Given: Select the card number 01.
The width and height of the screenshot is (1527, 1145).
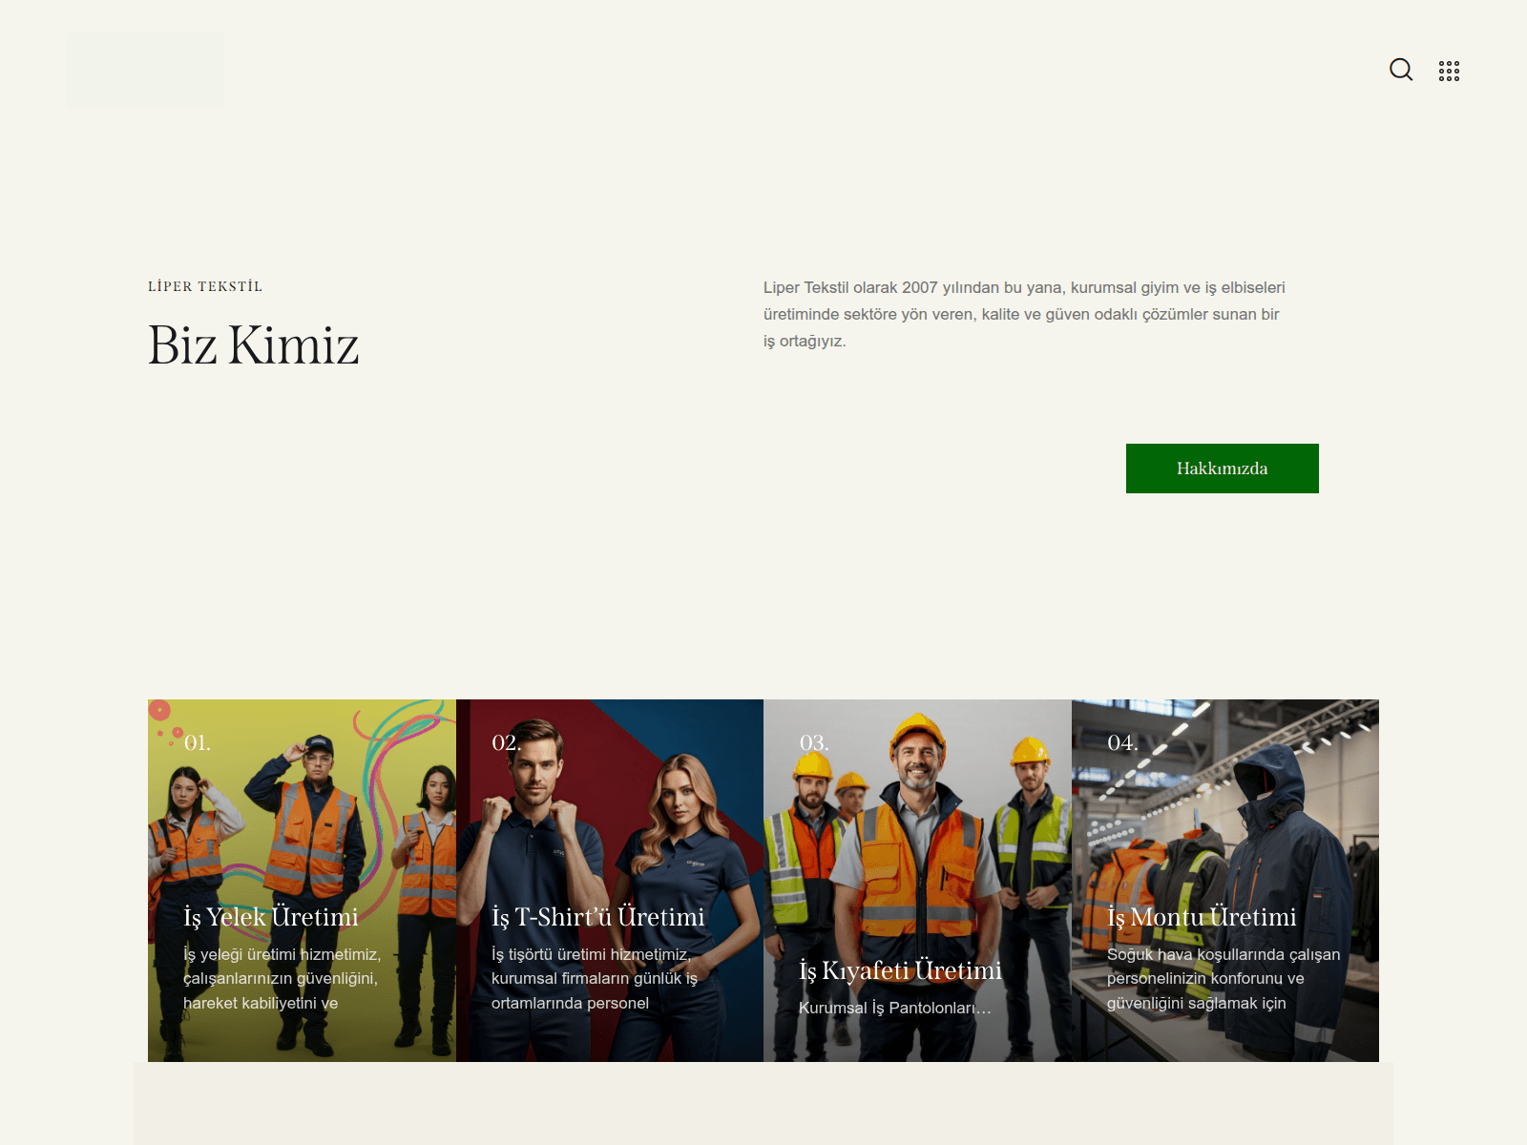Looking at the screenshot, I should click(x=198, y=743).
